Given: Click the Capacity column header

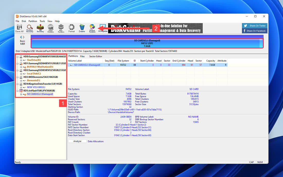Looking at the screenshot, I should point(209,61).
